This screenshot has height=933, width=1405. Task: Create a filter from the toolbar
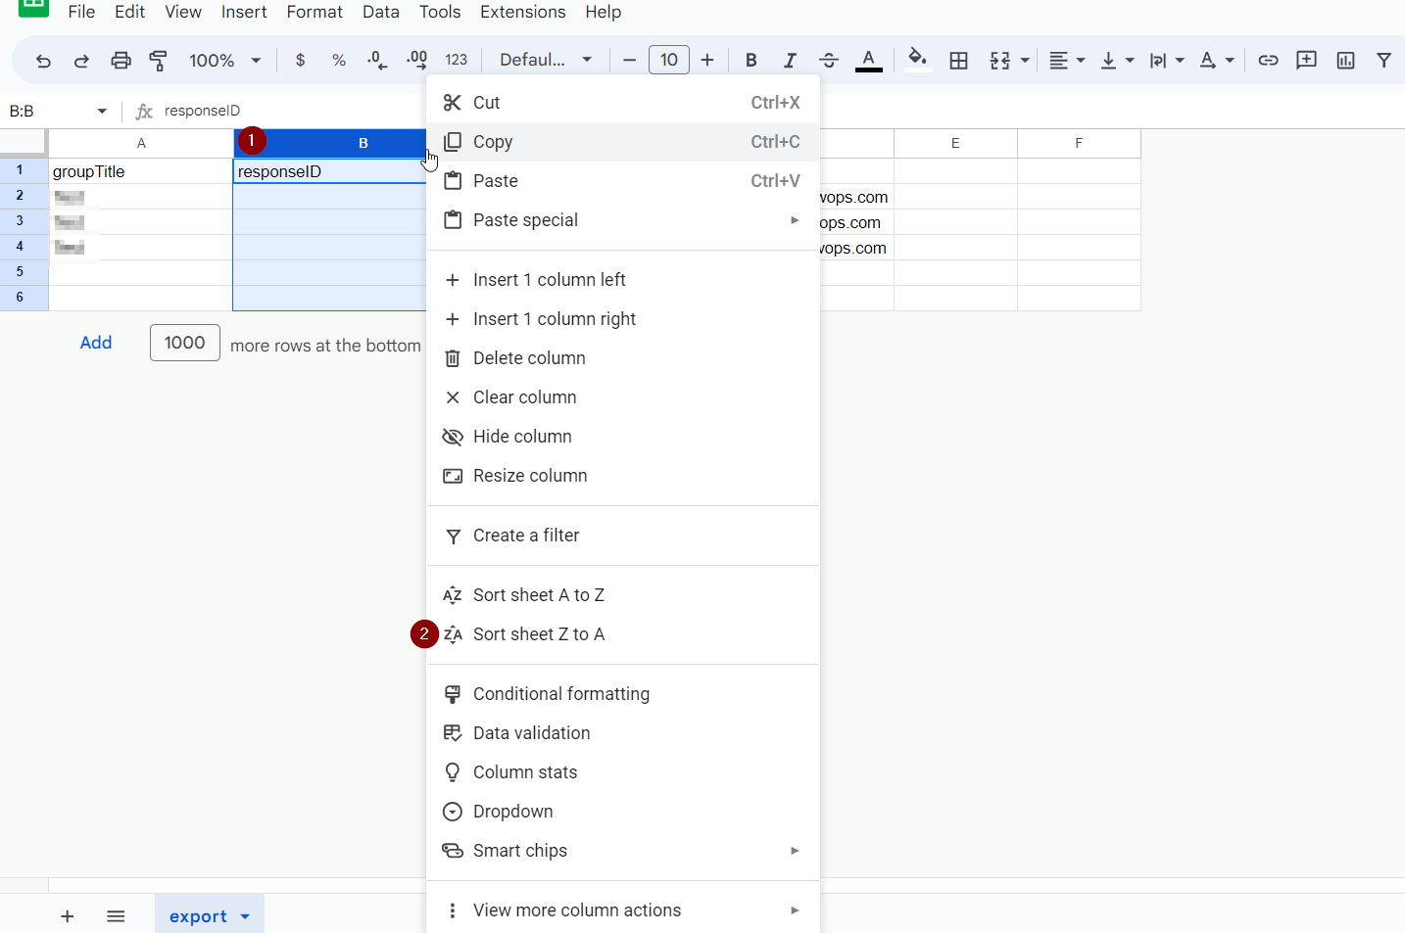pyautogui.click(x=1384, y=60)
